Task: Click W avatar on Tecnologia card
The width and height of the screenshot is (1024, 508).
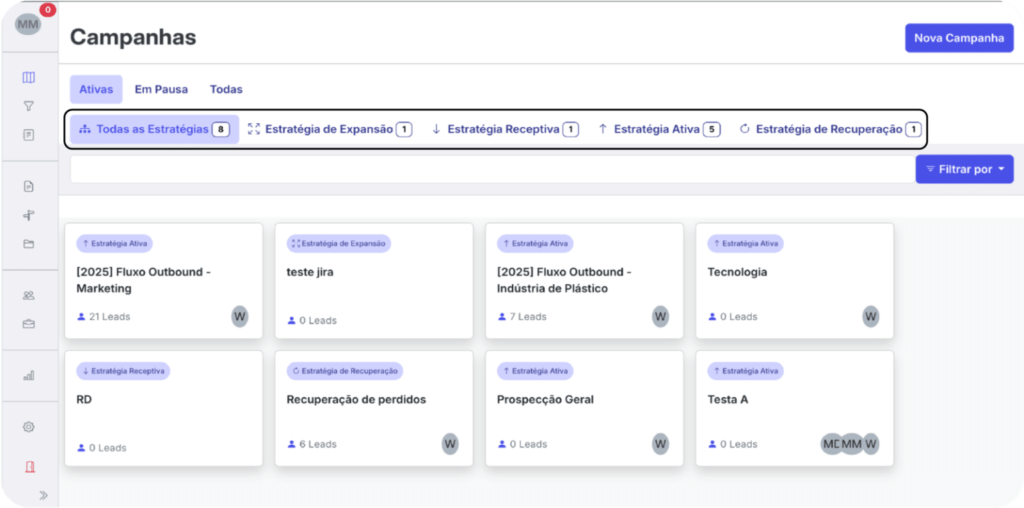Action: 871,316
